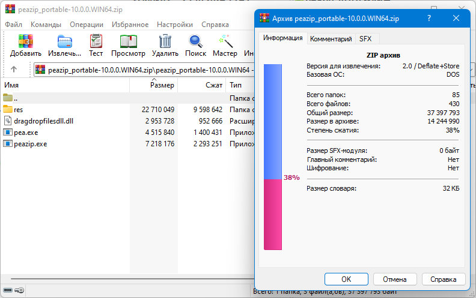This screenshot has height=298, width=476.
Task: Go up one folder level arrow
Action: click(14, 70)
